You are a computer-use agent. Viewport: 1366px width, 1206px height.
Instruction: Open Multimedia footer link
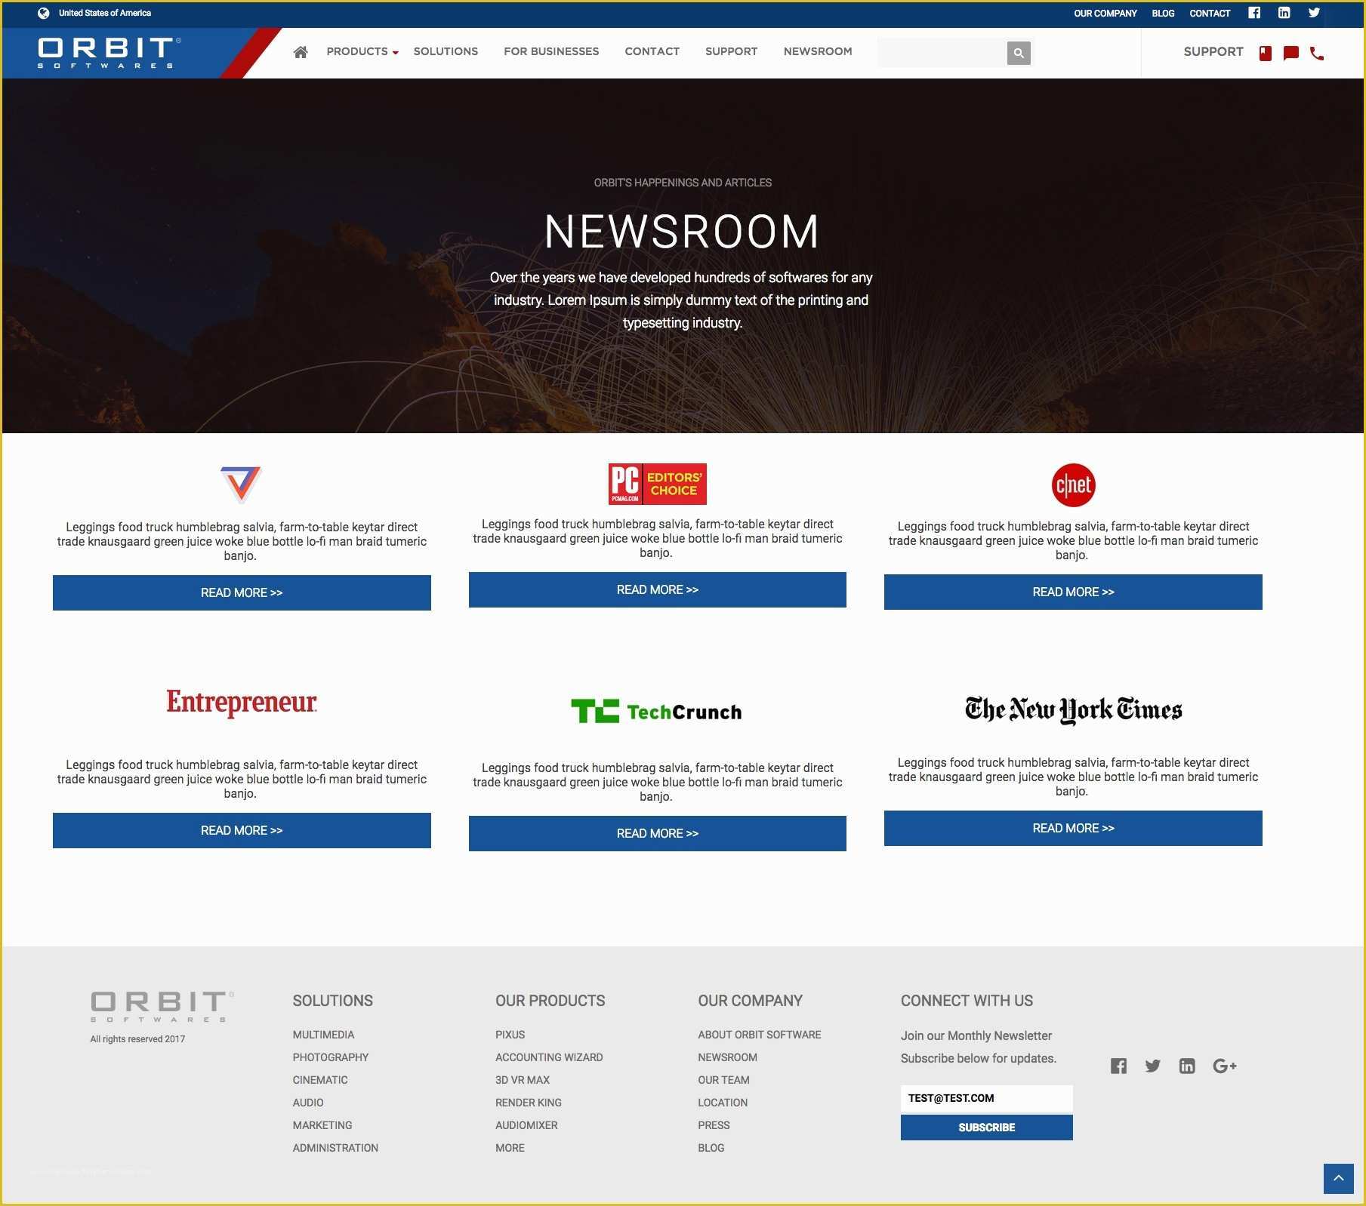[x=323, y=1035]
